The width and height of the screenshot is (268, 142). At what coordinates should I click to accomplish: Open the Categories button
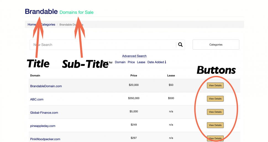[x=216, y=45]
